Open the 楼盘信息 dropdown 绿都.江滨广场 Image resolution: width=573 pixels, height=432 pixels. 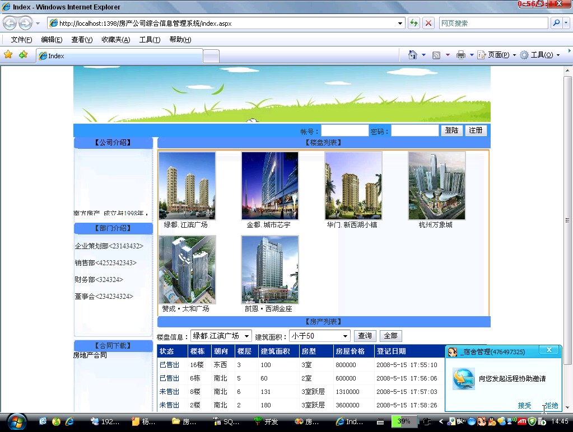pyautogui.click(x=221, y=336)
